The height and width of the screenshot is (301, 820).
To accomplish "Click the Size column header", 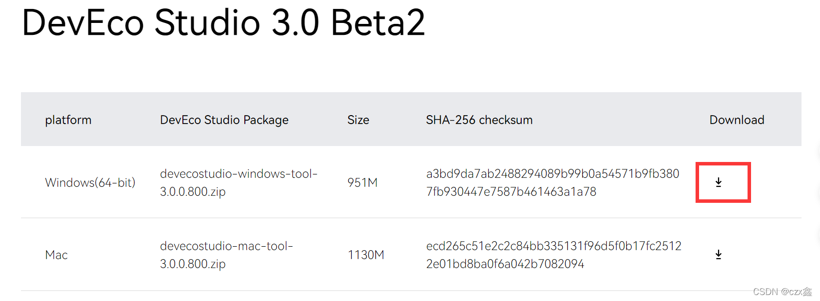I will (x=358, y=120).
